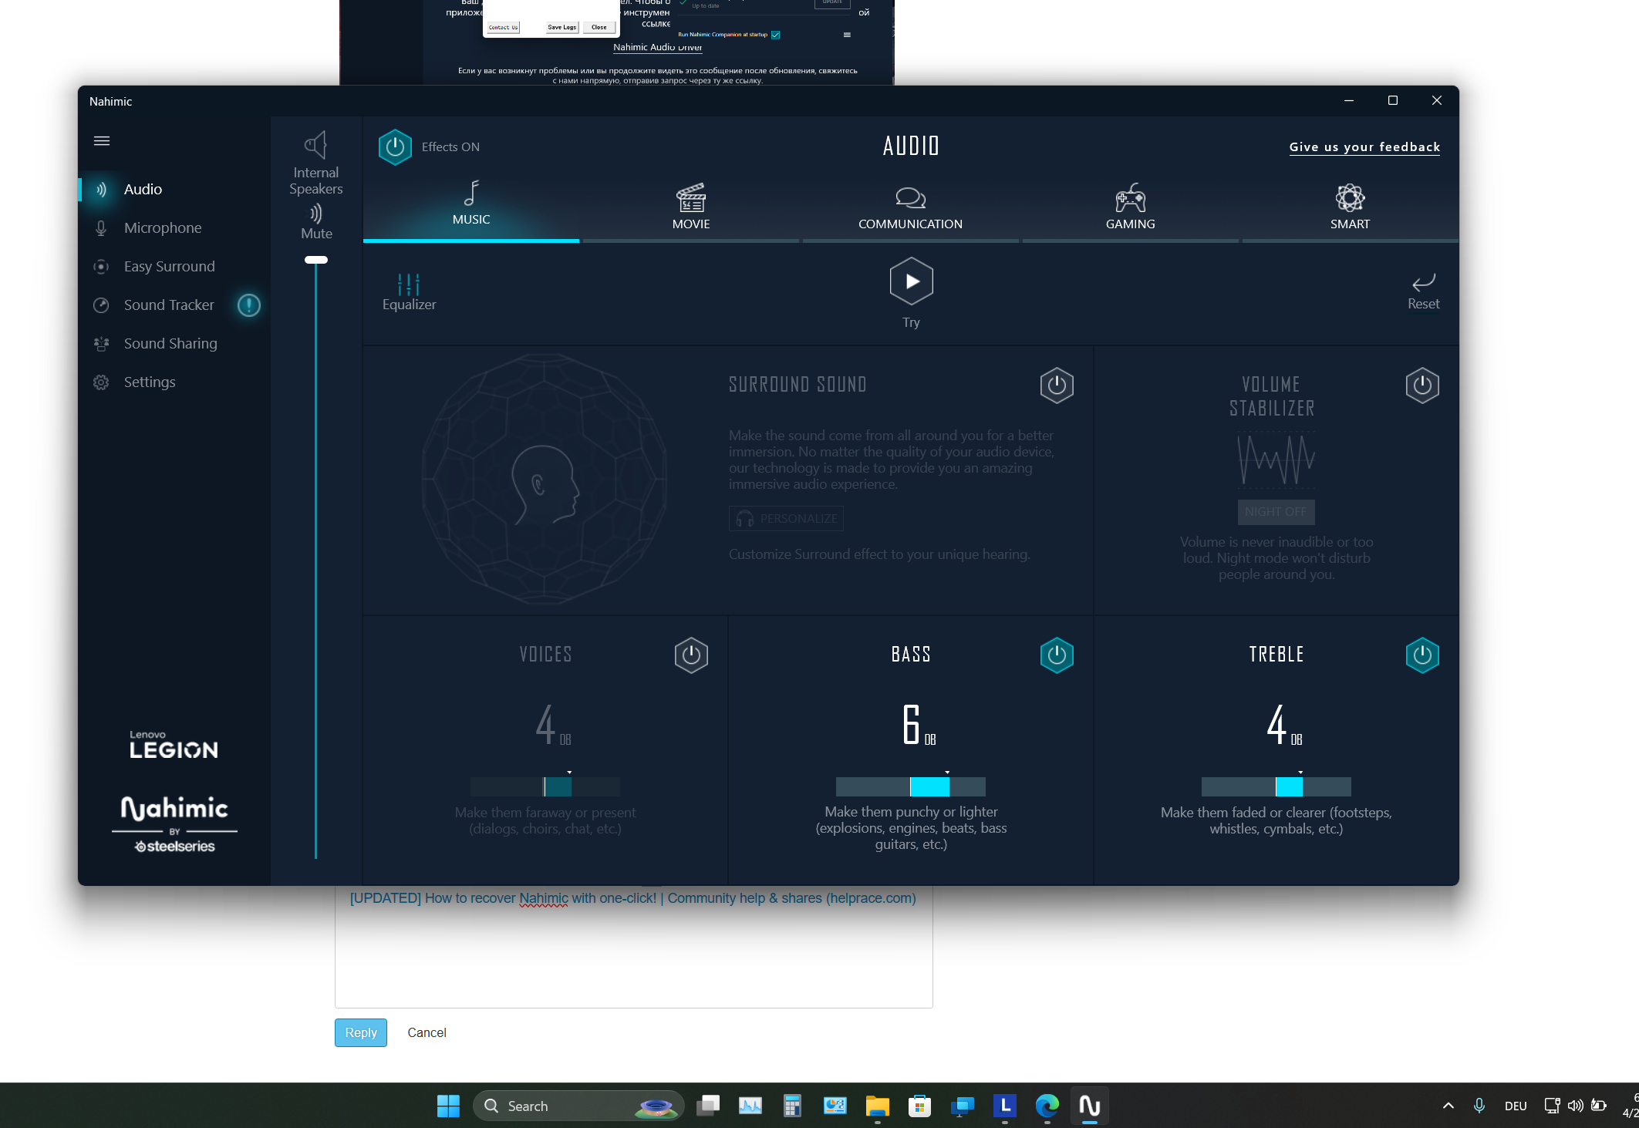Disable the Bass power toggle
The image size is (1639, 1128).
pyautogui.click(x=1056, y=655)
